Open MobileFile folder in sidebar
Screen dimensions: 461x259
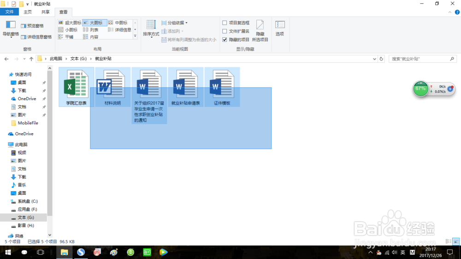coord(28,123)
